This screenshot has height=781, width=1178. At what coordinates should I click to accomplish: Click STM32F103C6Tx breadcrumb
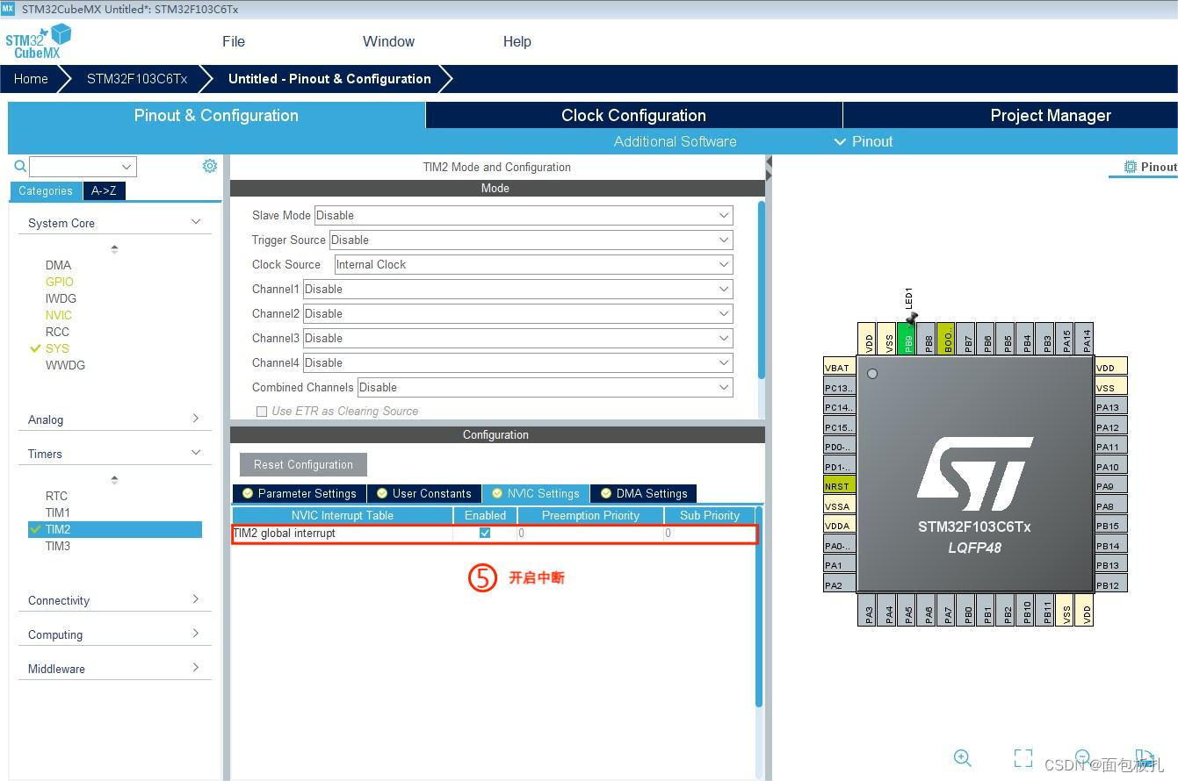click(x=137, y=78)
